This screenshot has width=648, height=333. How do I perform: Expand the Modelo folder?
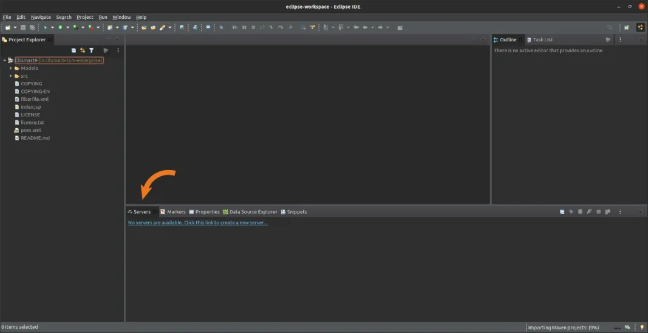11,68
